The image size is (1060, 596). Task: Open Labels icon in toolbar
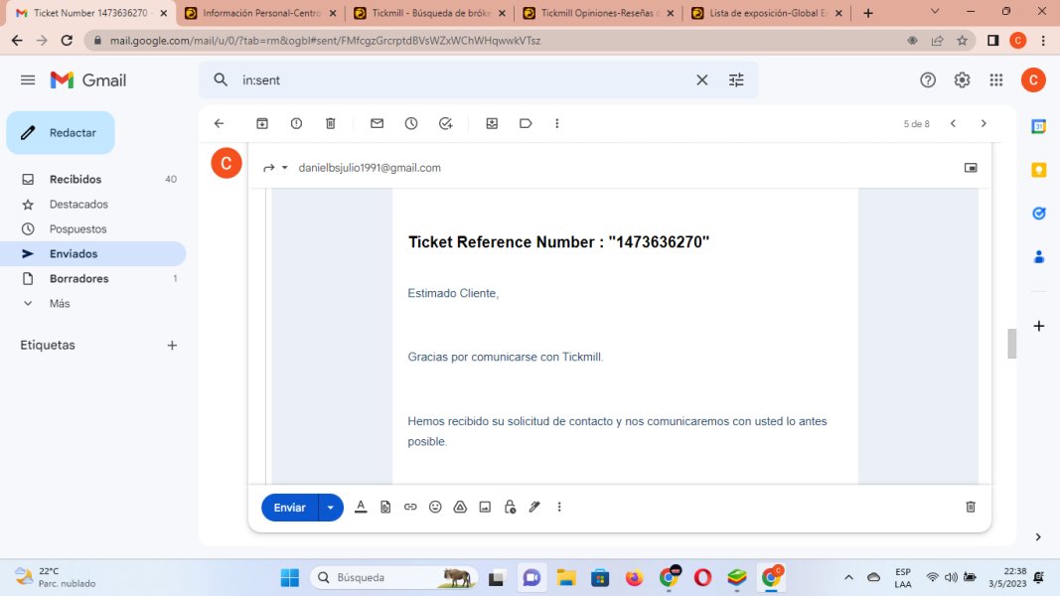(526, 123)
